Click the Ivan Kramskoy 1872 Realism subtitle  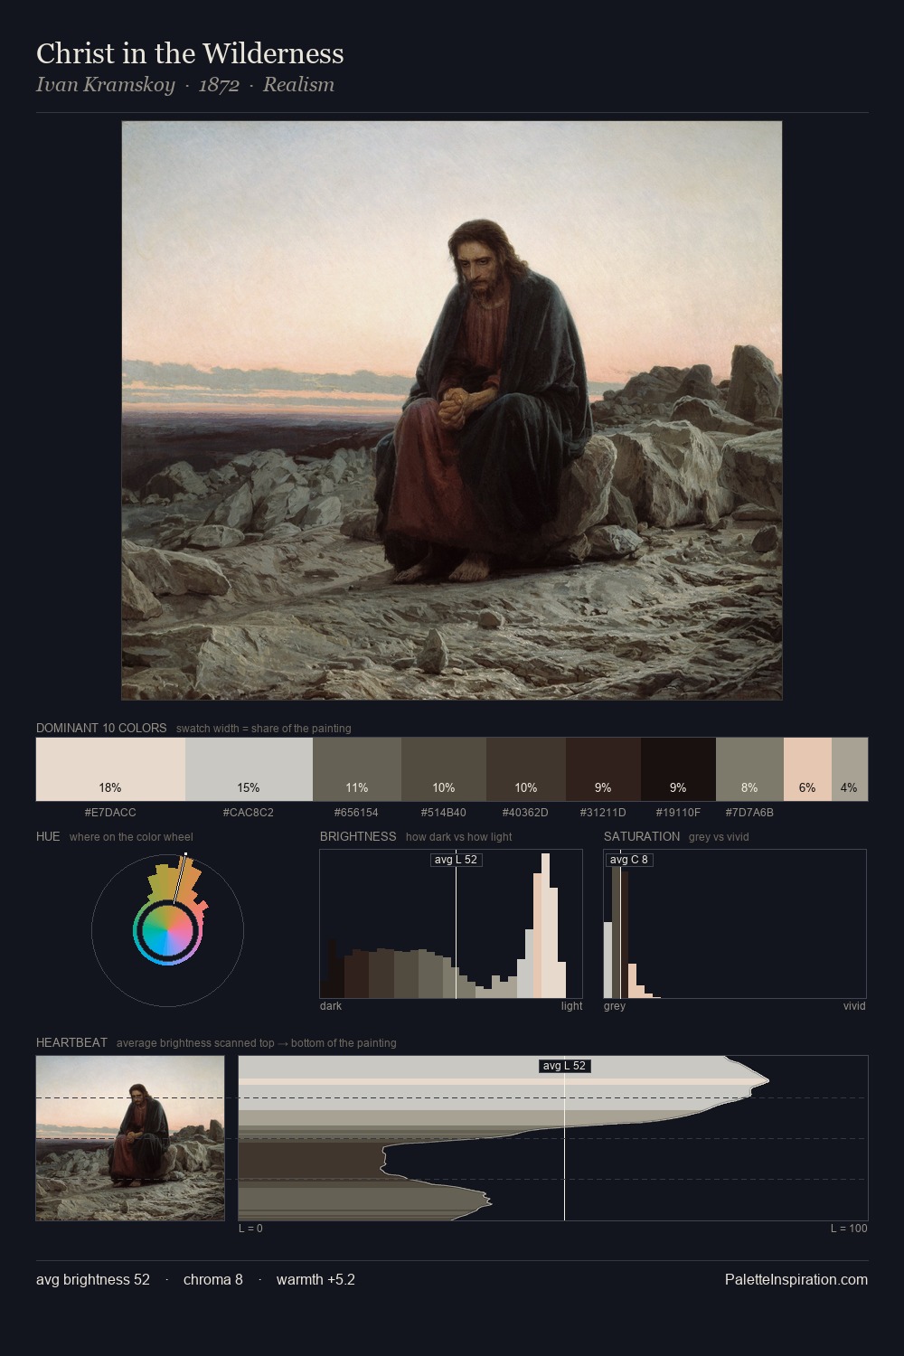[x=185, y=85]
